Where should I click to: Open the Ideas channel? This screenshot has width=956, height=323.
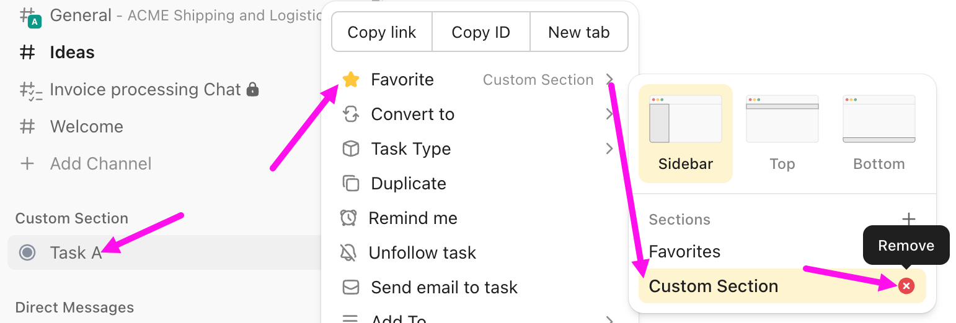72,52
